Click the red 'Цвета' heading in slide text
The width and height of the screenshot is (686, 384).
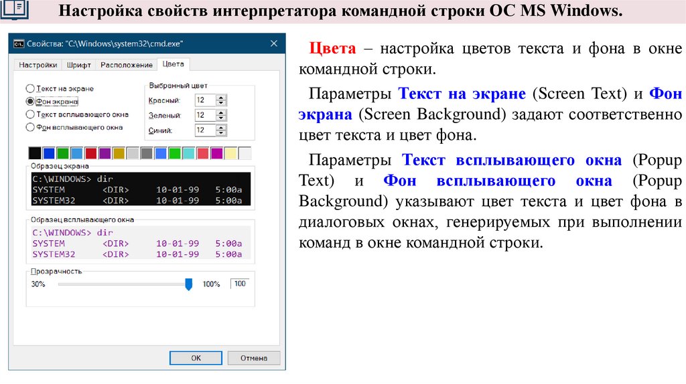332,48
